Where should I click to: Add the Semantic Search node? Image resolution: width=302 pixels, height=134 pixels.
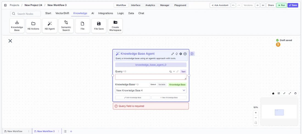(66, 26)
